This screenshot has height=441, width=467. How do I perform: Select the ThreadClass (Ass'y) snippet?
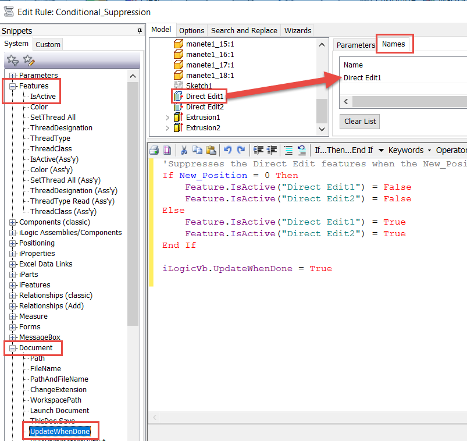63,212
